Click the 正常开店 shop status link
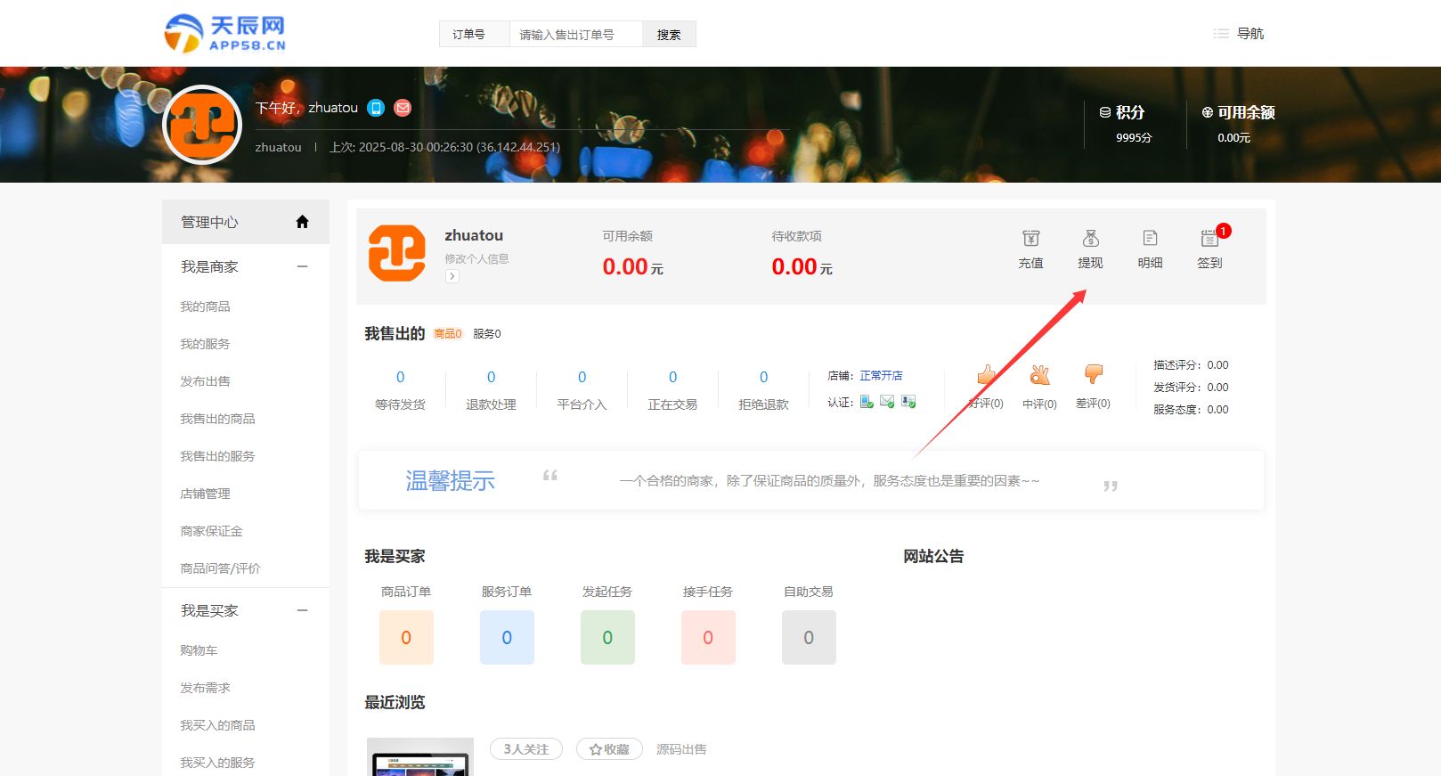 click(x=881, y=376)
